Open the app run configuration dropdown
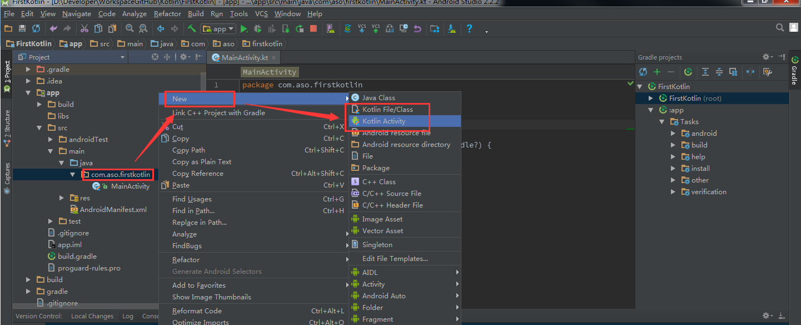The height and width of the screenshot is (325, 801). click(x=218, y=28)
